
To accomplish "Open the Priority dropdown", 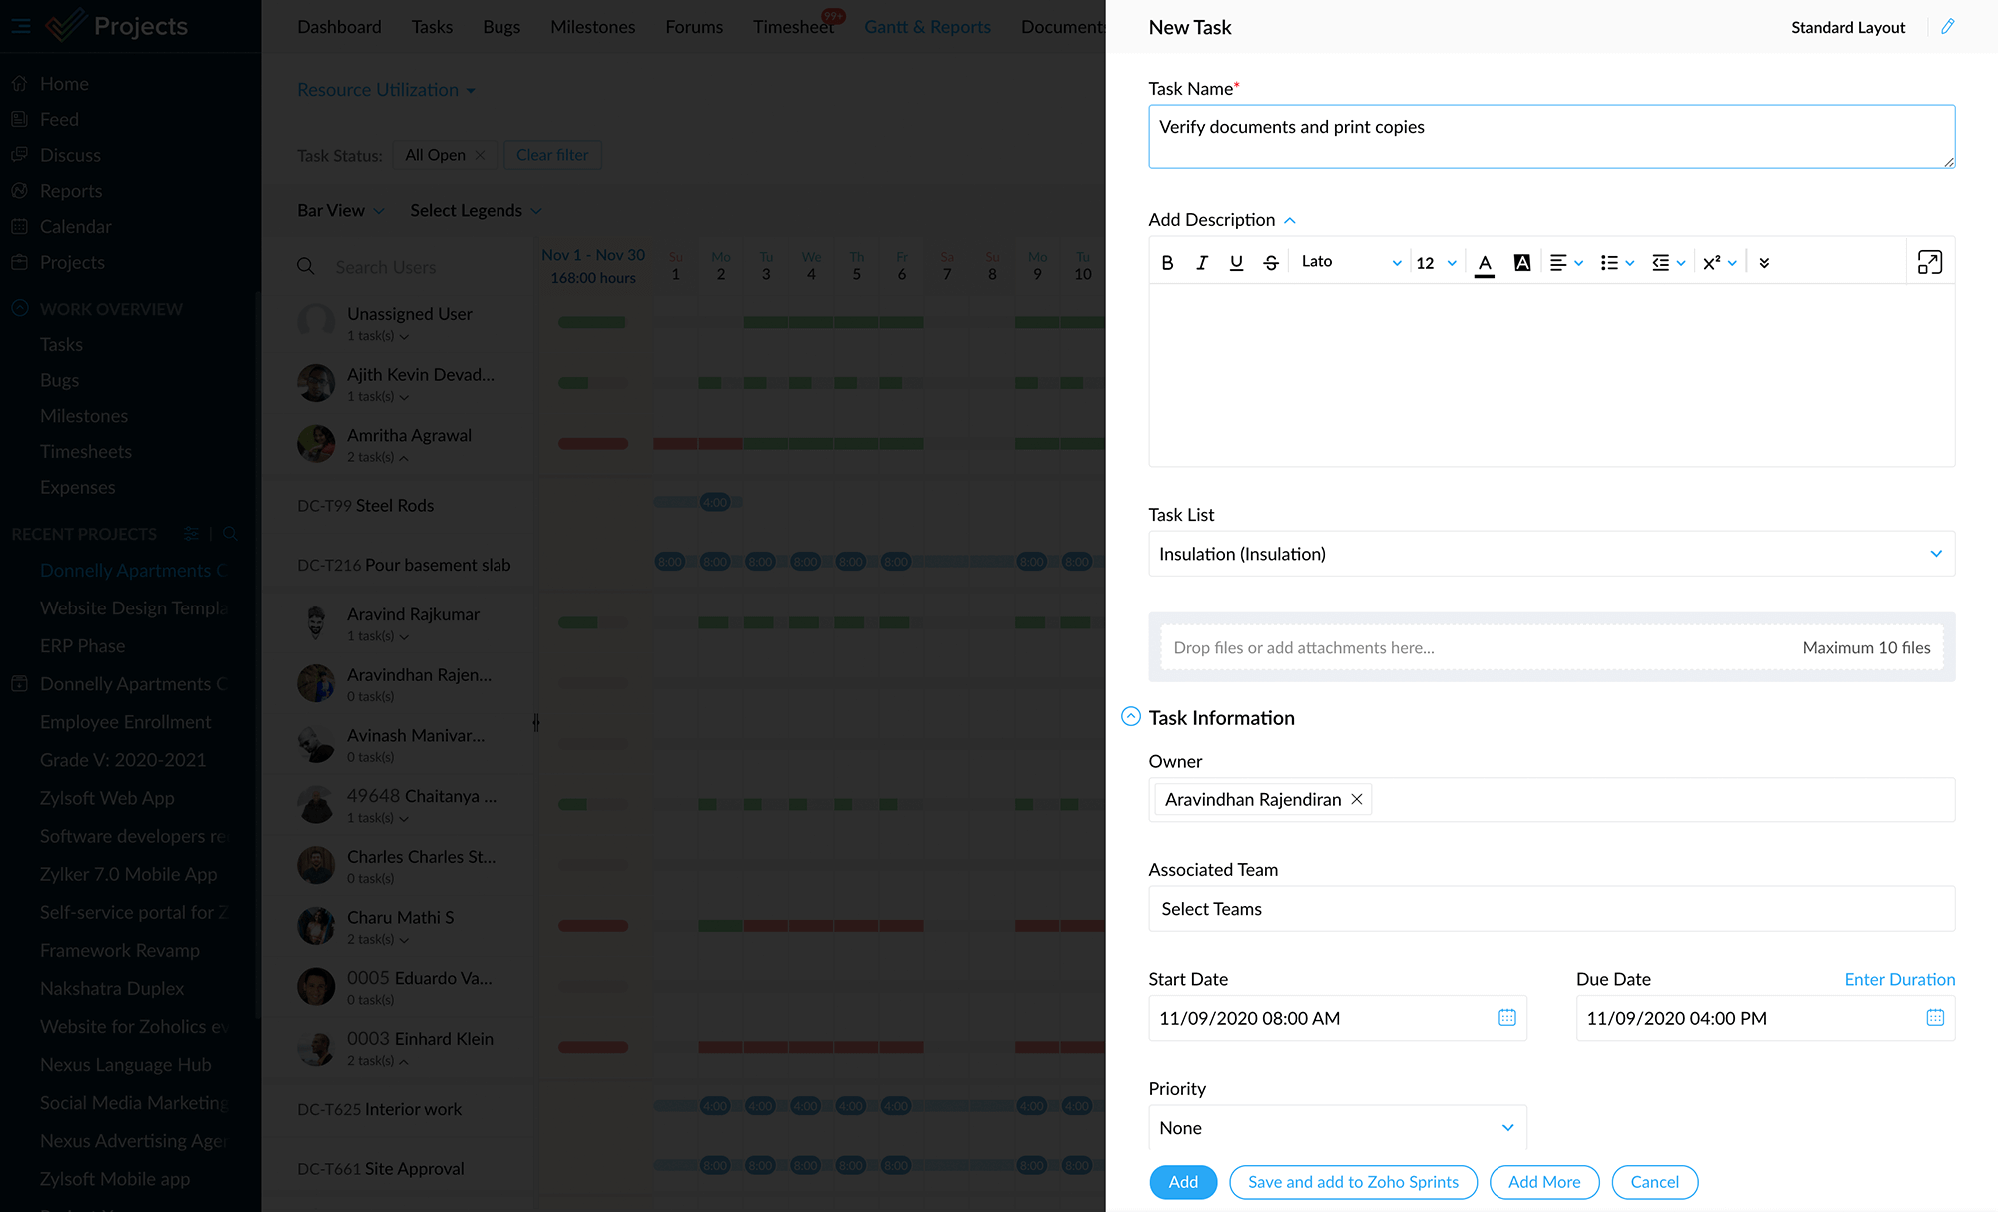I will click(1338, 1127).
